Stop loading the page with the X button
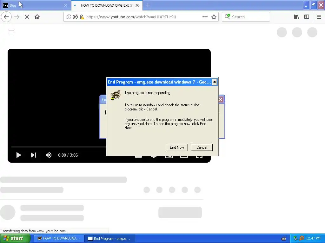325x243 pixels. tap(27, 17)
